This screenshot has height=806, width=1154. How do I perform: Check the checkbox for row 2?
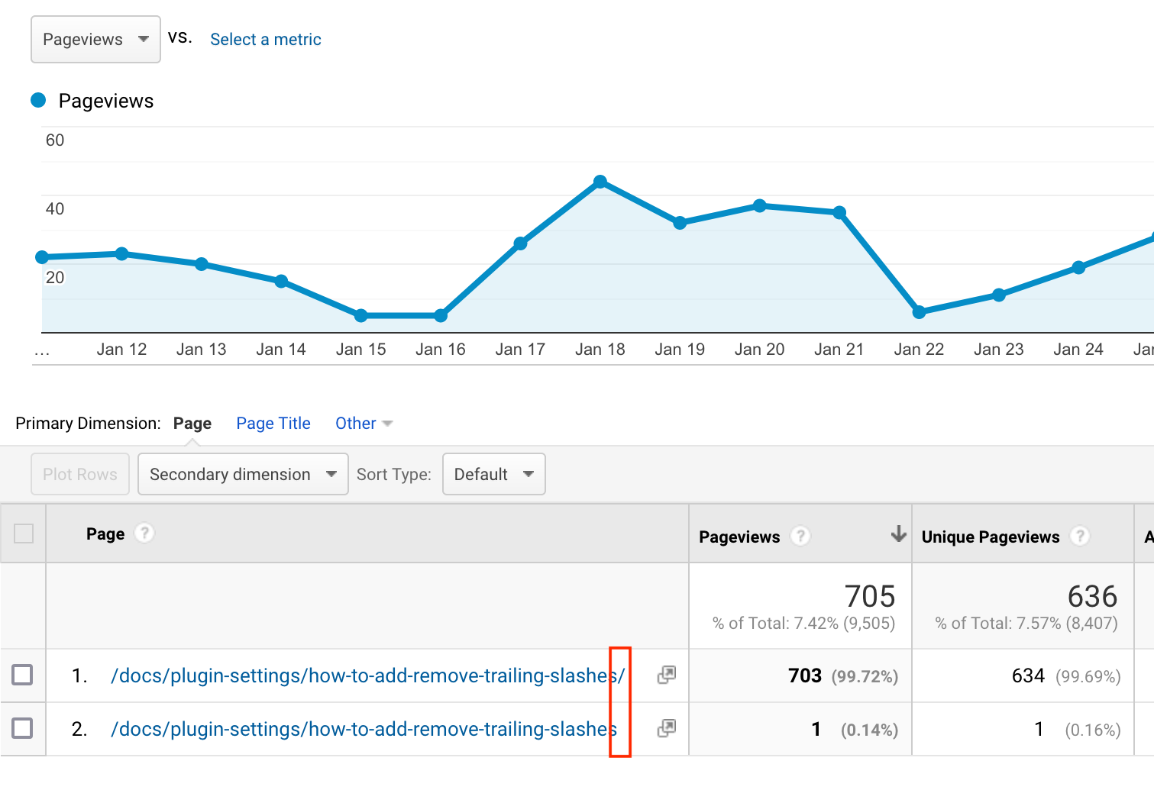pos(24,729)
